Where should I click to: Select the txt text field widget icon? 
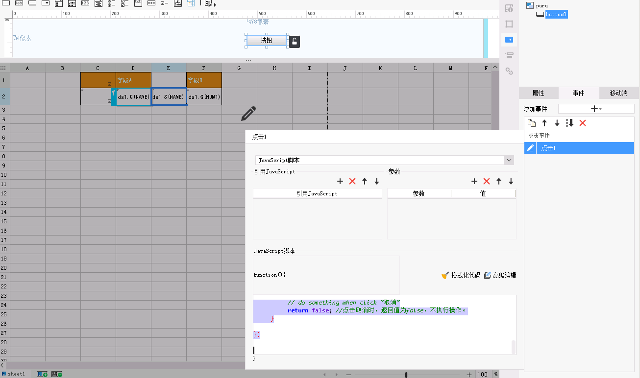[x=138, y=3]
